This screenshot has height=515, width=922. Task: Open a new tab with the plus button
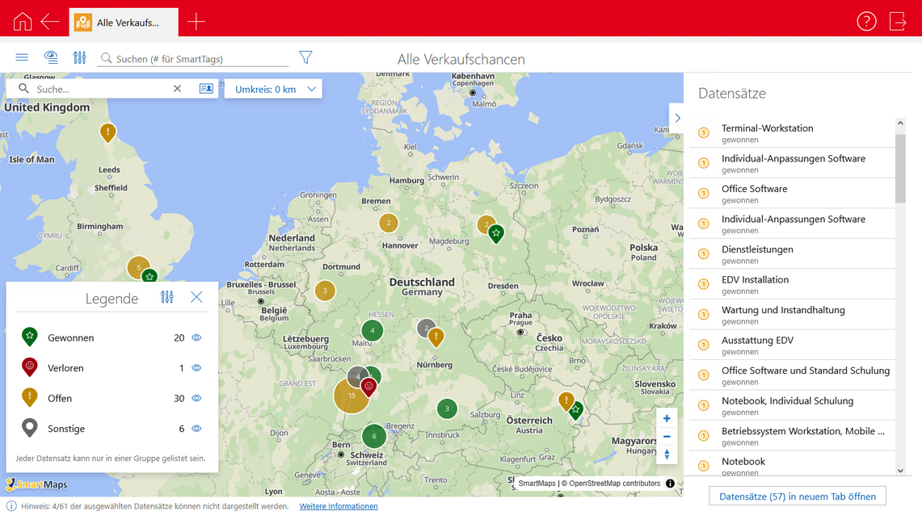click(x=196, y=22)
